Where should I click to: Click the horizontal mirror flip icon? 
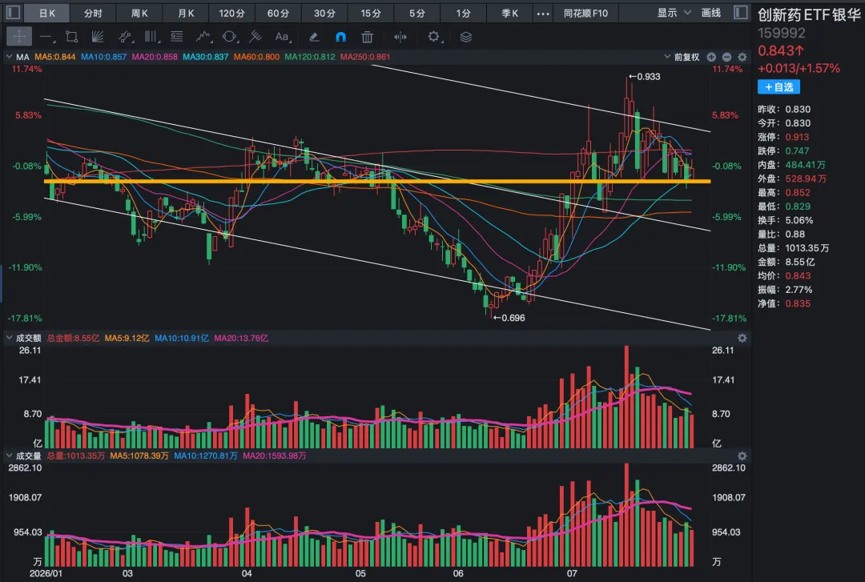400,37
